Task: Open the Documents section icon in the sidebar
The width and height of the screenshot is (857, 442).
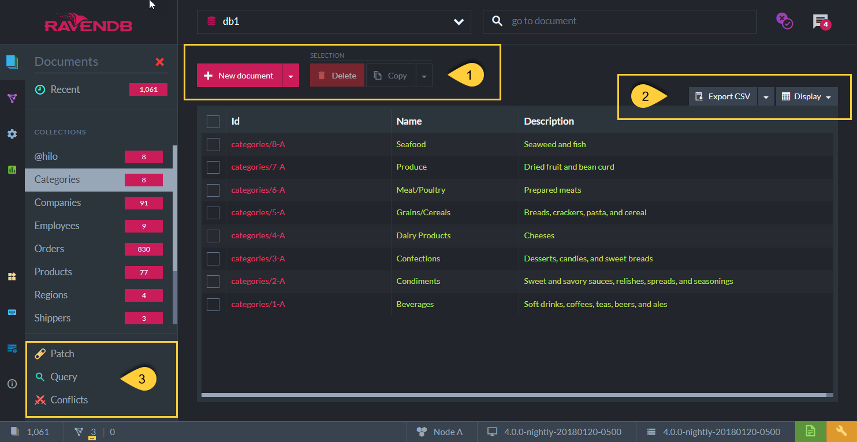Action: pos(12,62)
